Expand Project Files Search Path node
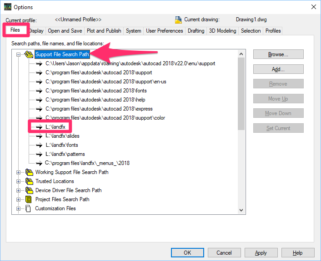Viewport: 321px width, 261px height. click(19, 199)
